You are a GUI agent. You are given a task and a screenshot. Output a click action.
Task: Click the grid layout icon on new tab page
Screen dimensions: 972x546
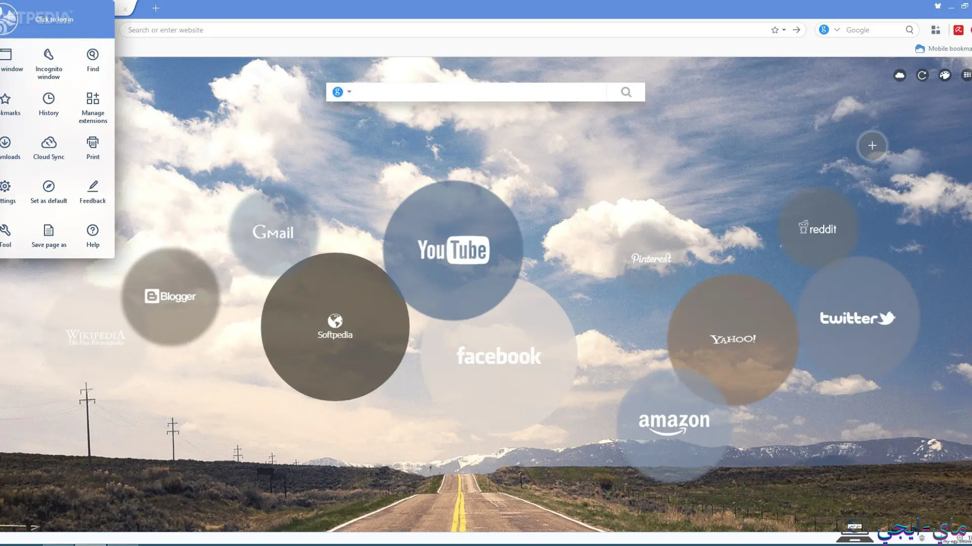[966, 75]
